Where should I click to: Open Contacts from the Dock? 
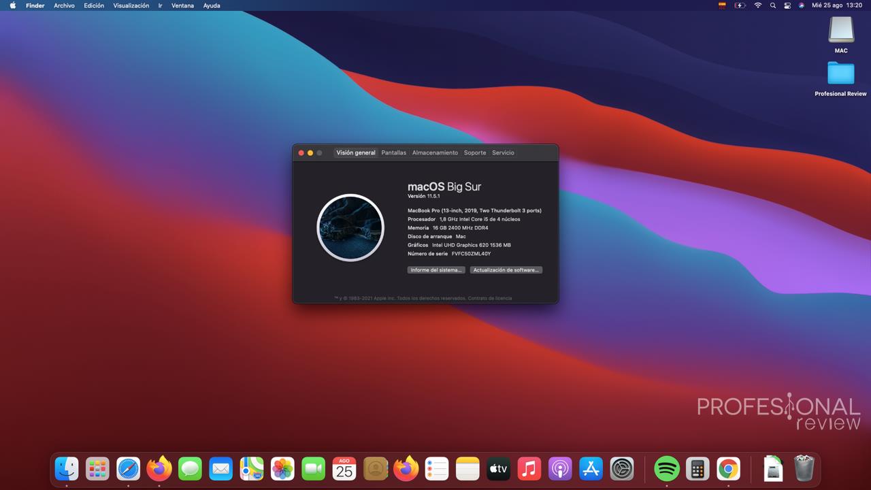(x=375, y=468)
